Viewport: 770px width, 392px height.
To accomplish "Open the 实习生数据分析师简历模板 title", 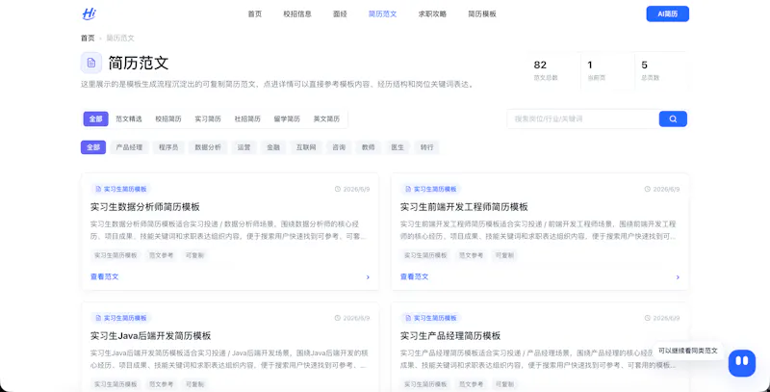I will click(x=145, y=207).
